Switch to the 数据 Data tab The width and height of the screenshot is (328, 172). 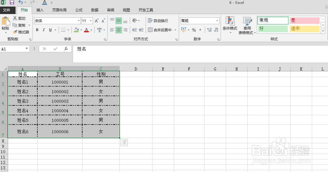coord(95,10)
